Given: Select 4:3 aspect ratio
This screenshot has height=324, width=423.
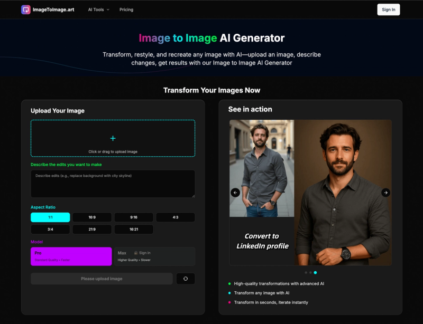Looking at the screenshot, I should tap(176, 217).
